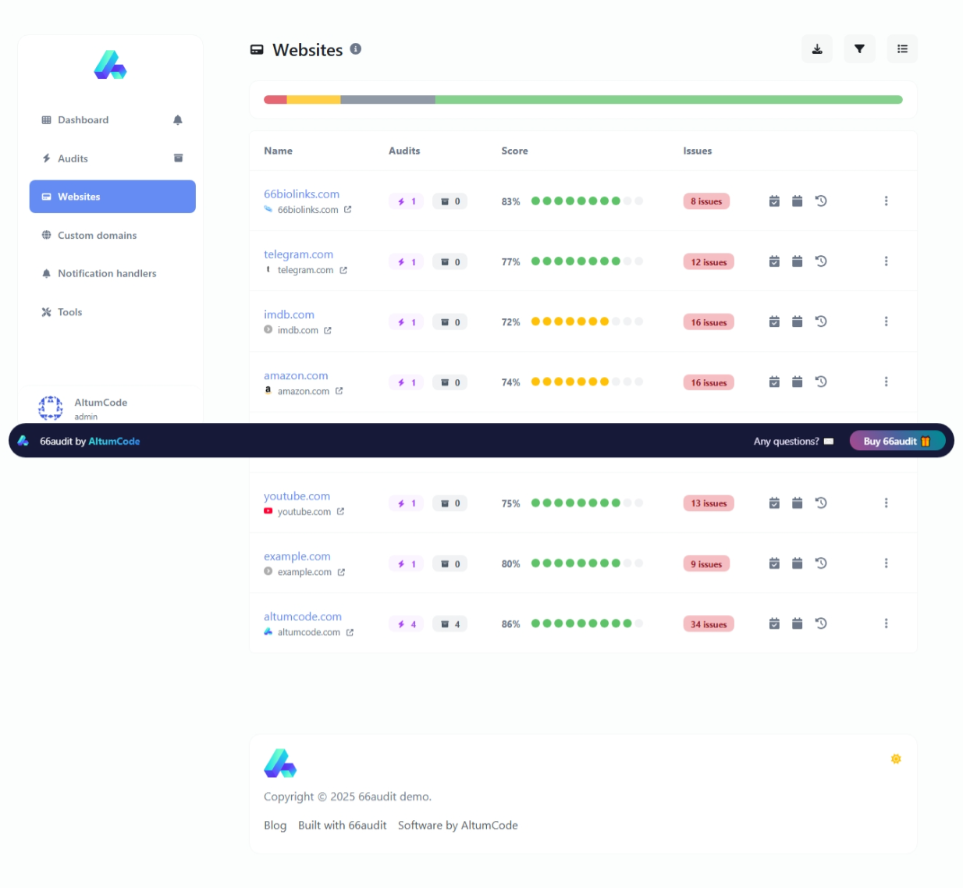Image resolution: width=963 pixels, height=888 pixels.
Task: Click the 34 issues badge for altumcode.com
Action: point(708,624)
